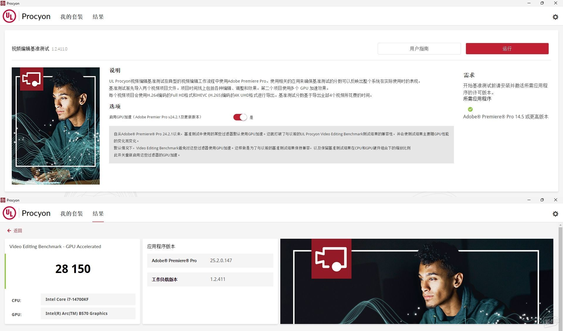Click Adobe® Premiere® Pro 14.5 或更高版本 text

[506, 117]
